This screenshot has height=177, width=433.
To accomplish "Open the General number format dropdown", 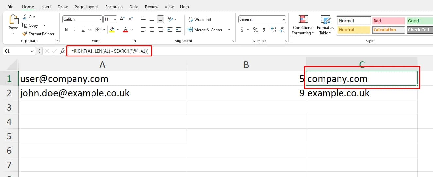I will [283, 19].
